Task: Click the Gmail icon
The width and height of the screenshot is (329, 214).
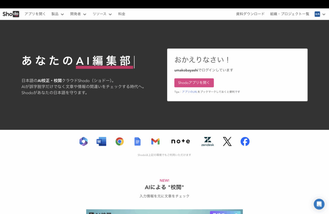Action: [x=156, y=141]
